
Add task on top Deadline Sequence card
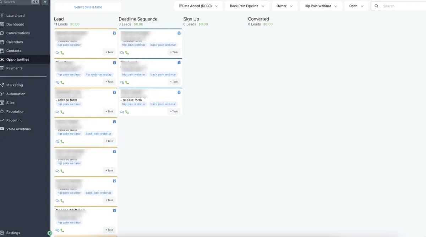(x=174, y=52)
